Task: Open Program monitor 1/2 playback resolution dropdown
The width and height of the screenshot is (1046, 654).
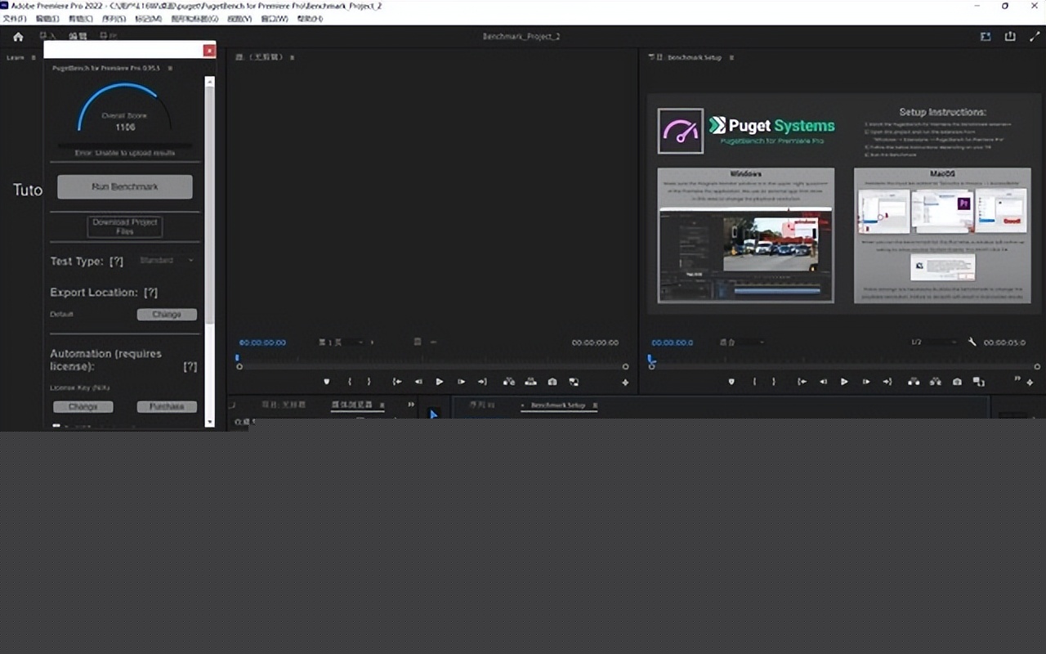Action: click(x=933, y=343)
